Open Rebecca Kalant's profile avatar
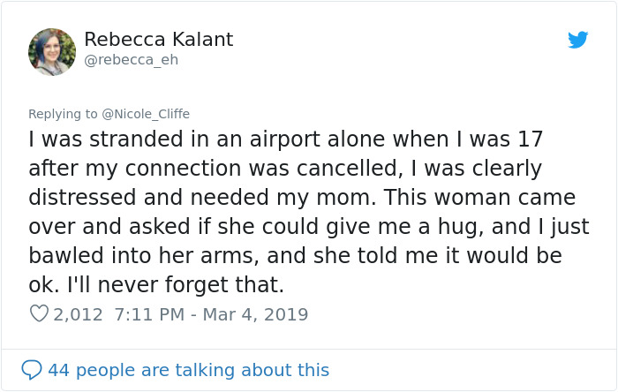This screenshot has width=618, height=392. (x=52, y=51)
